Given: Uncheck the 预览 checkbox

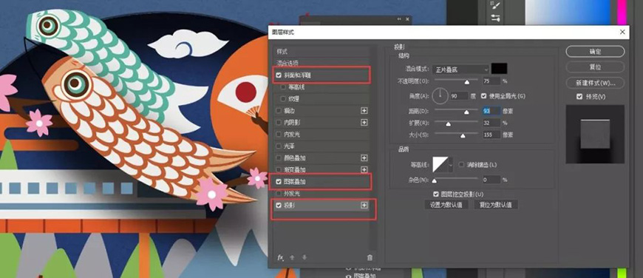Looking at the screenshot, I should pos(579,97).
